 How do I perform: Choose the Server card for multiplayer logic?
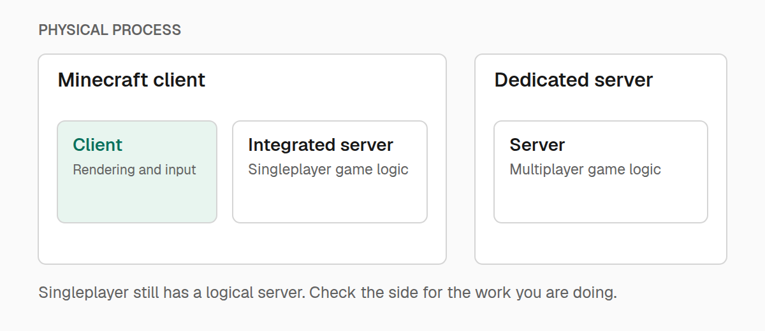[x=601, y=172]
